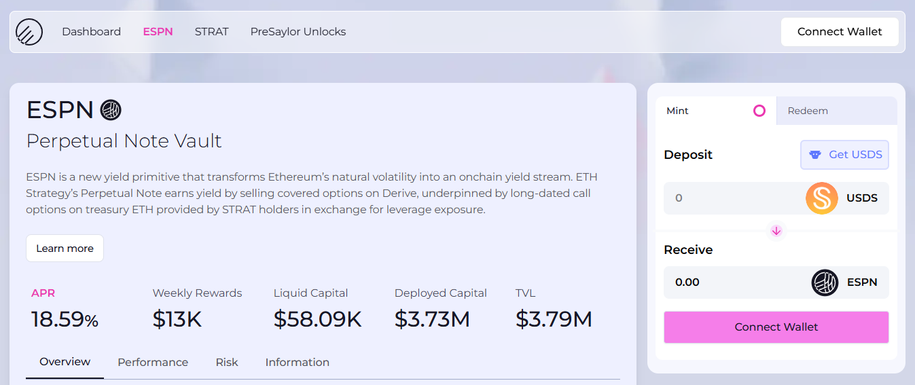Click the Get USDS button

pyautogui.click(x=844, y=155)
